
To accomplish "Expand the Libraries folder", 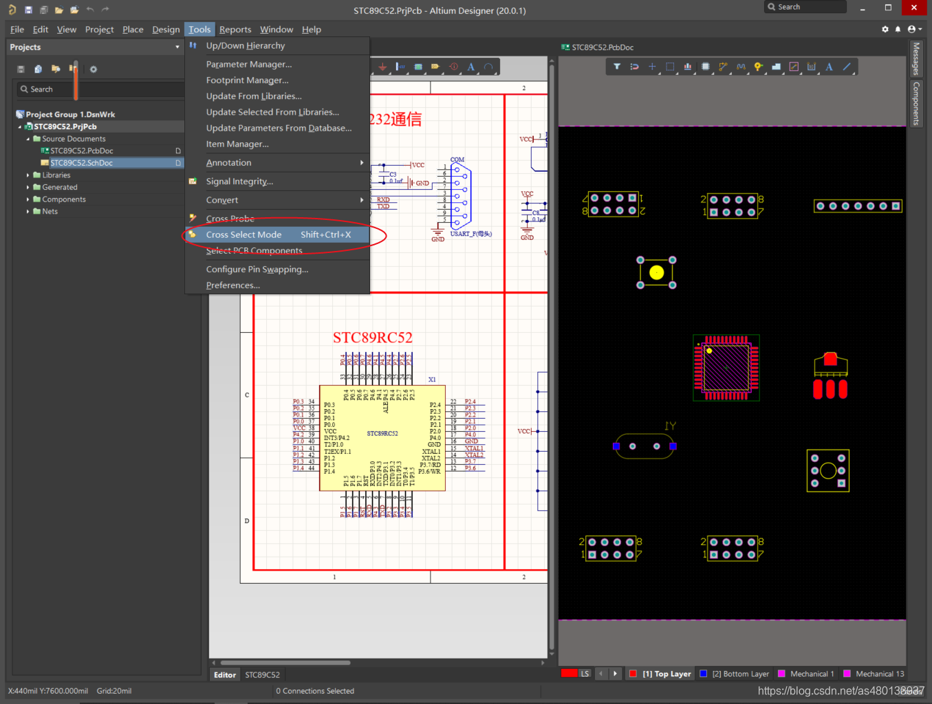I will click(x=28, y=175).
